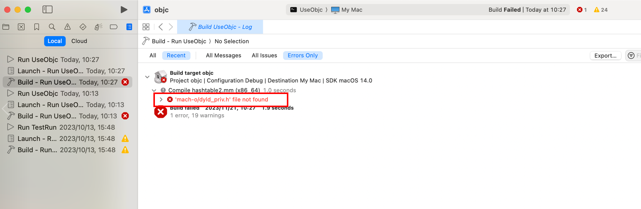Open Build log from 2023/10/13 15:48
This screenshot has width=641, height=209.
69,150
